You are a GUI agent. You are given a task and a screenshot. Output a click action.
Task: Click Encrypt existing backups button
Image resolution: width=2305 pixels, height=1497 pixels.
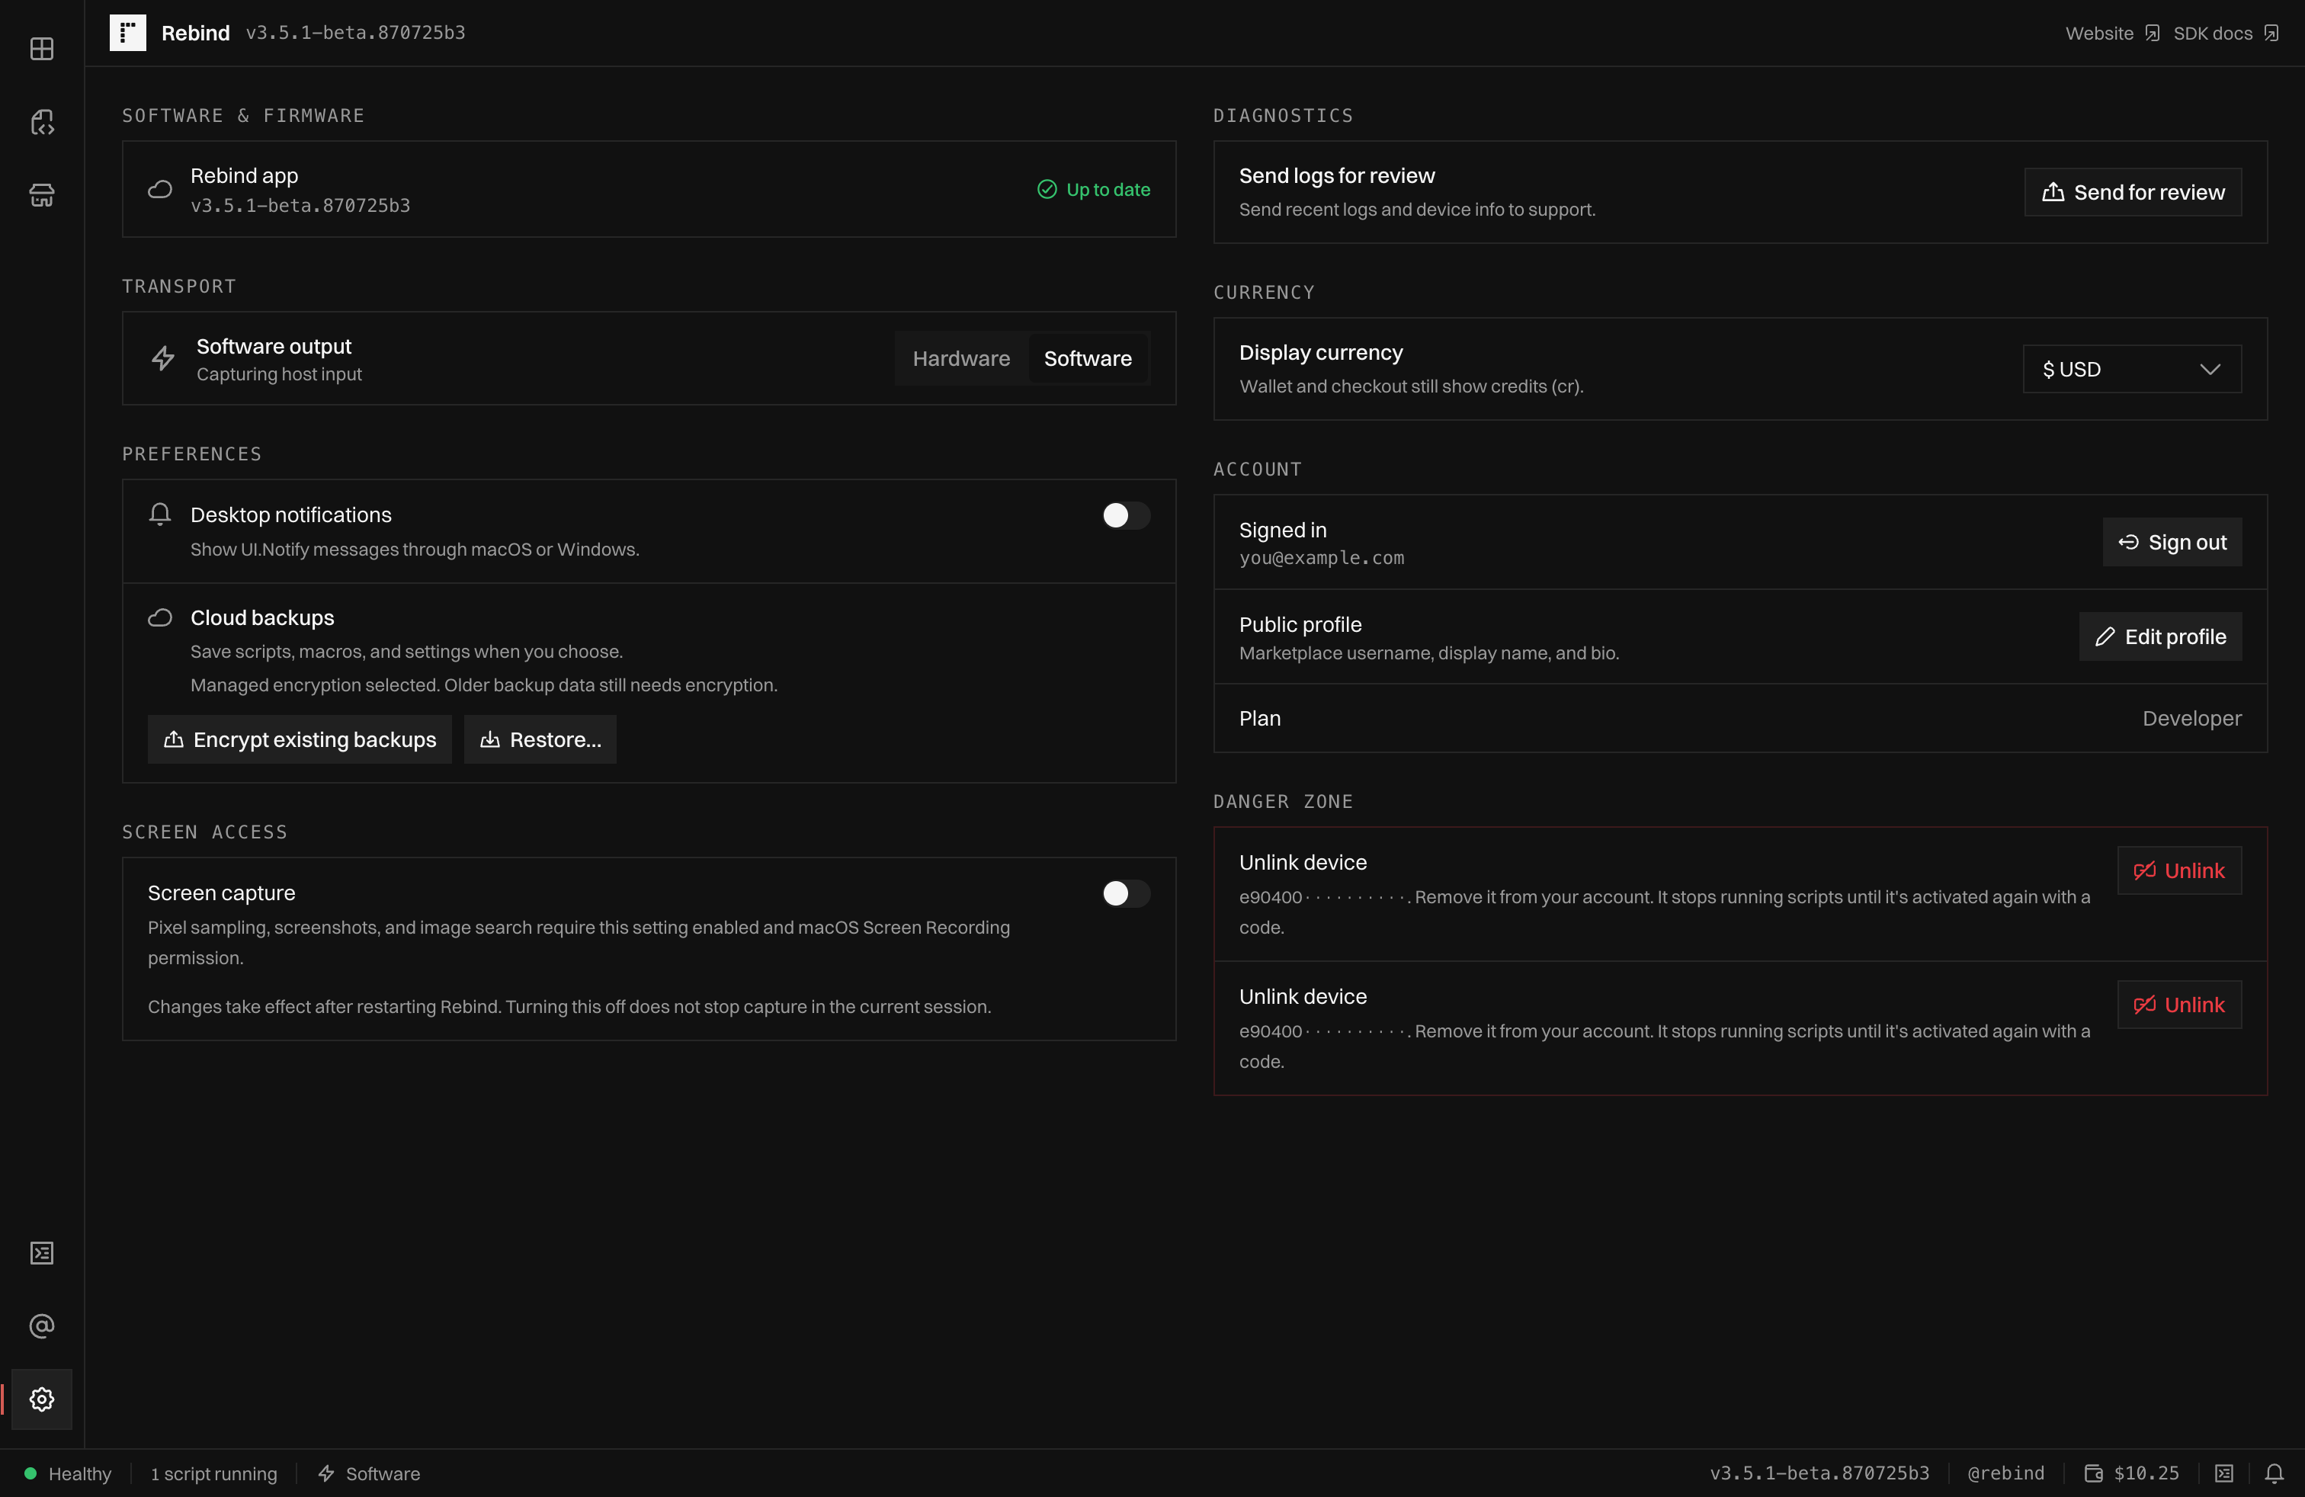[x=300, y=739]
